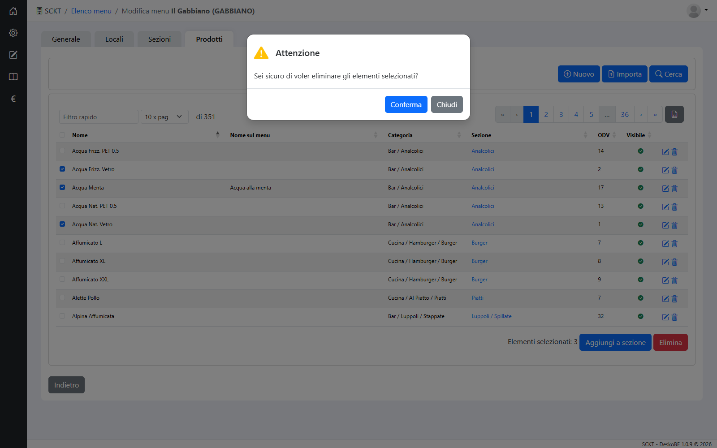
Task: Confirm deletion with Conferma button
Action: pos(406,104)
